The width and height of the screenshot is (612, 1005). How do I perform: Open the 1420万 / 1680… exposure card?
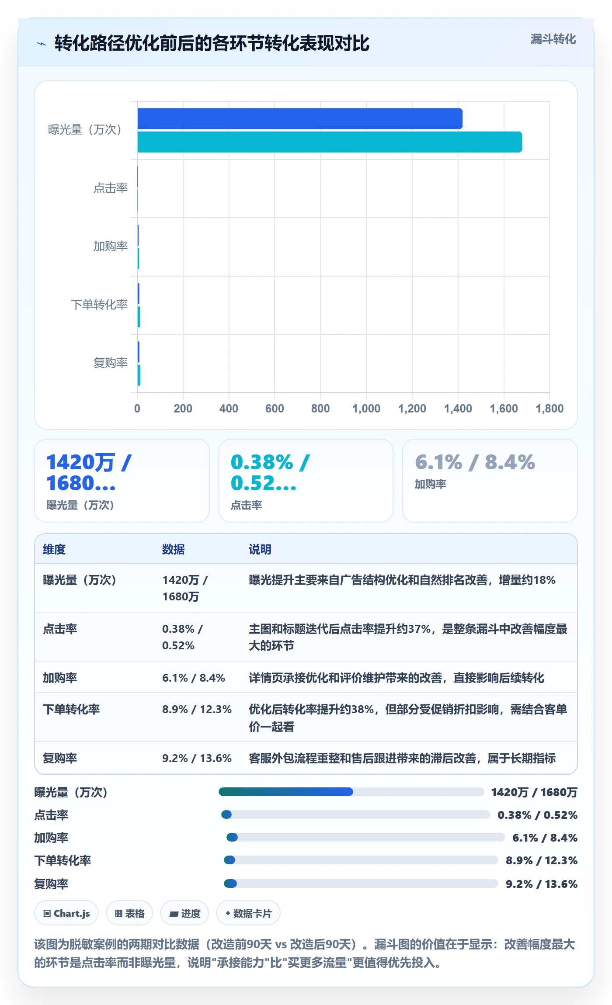122,481
